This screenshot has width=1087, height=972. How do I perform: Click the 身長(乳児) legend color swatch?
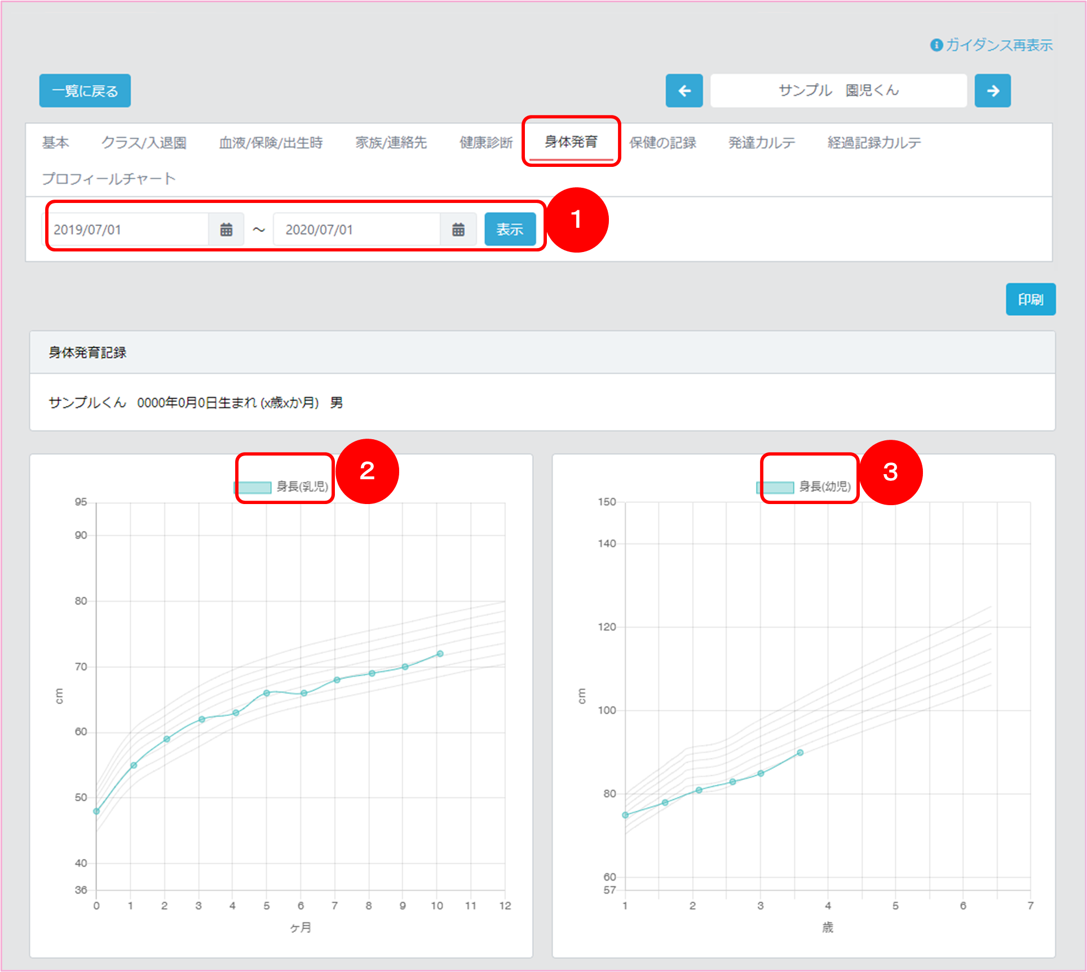coord(253,487)
